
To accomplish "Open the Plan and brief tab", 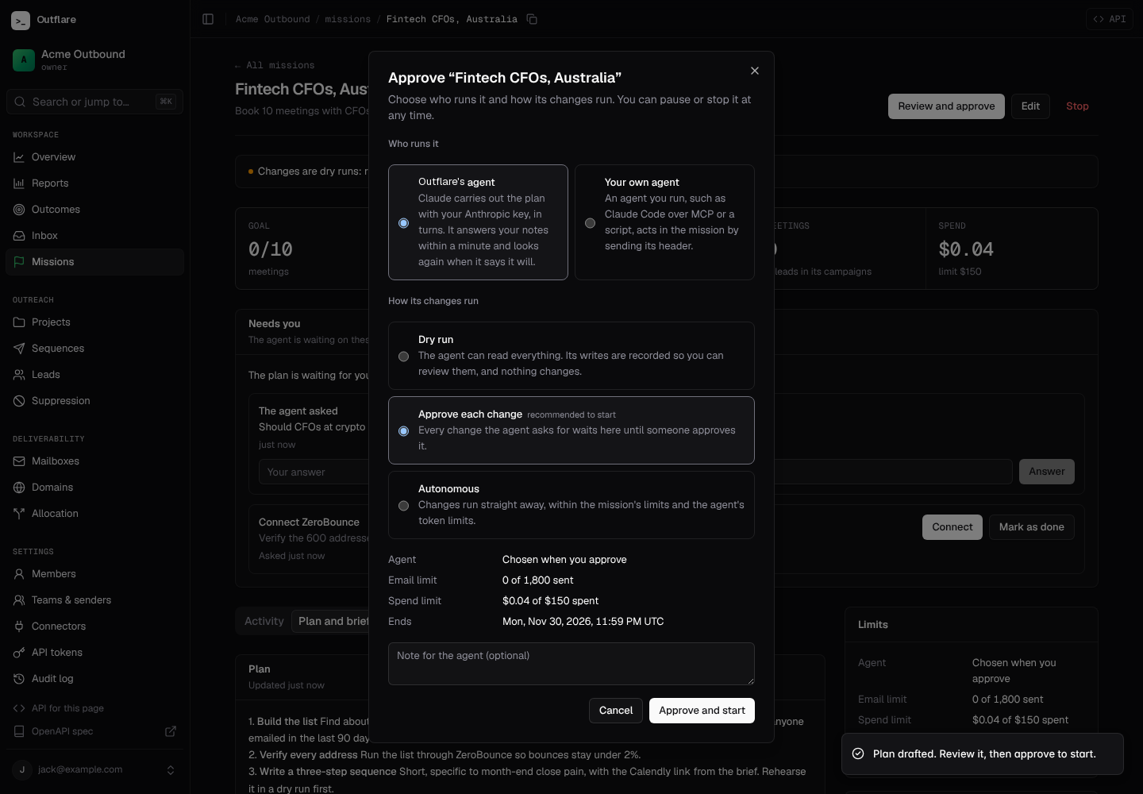I will tap(333, 622).
